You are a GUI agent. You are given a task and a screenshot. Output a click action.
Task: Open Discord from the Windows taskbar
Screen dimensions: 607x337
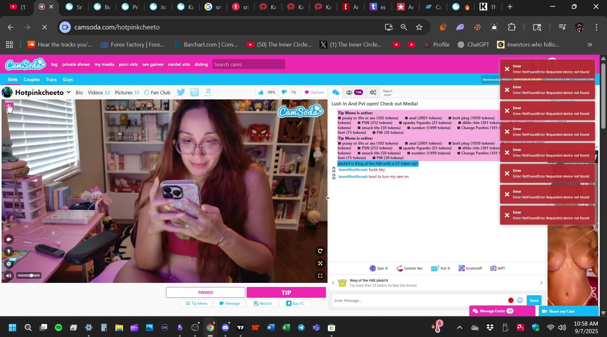[x=225, y=328]
